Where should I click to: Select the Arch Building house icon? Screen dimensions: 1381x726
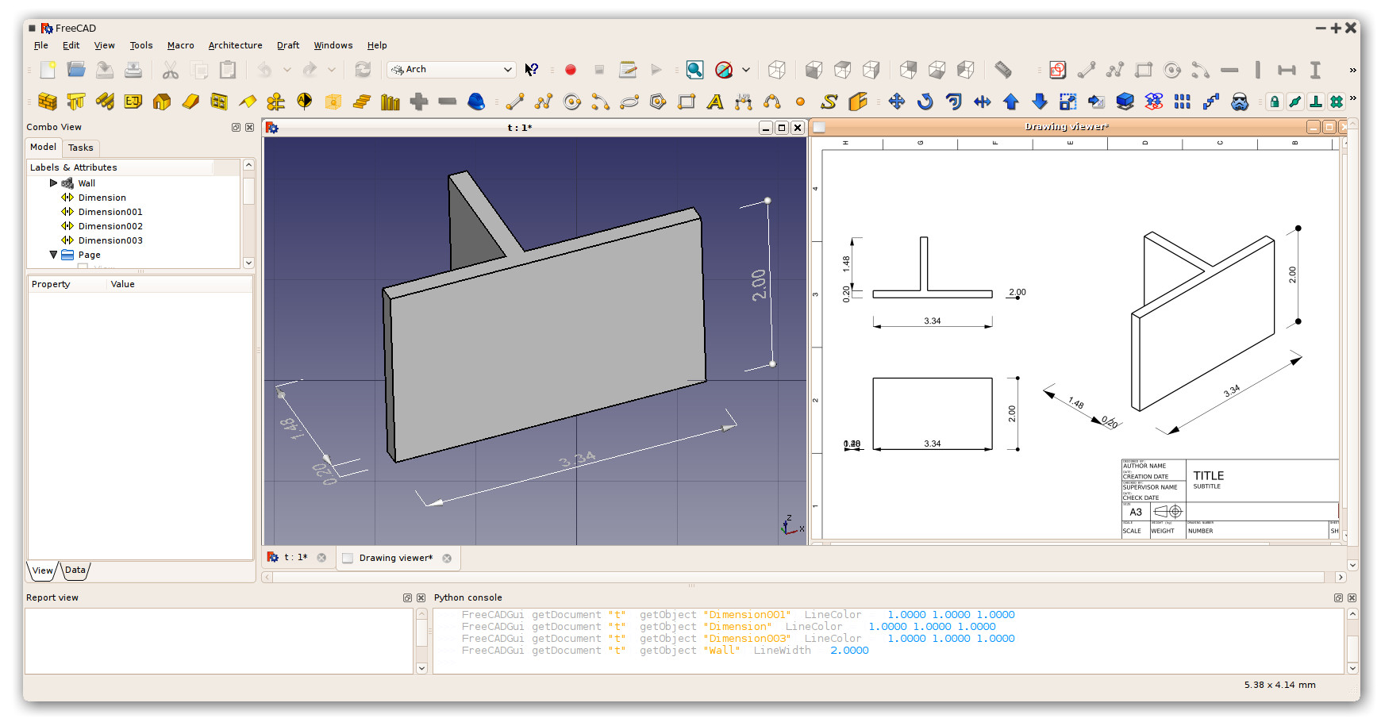162,102
